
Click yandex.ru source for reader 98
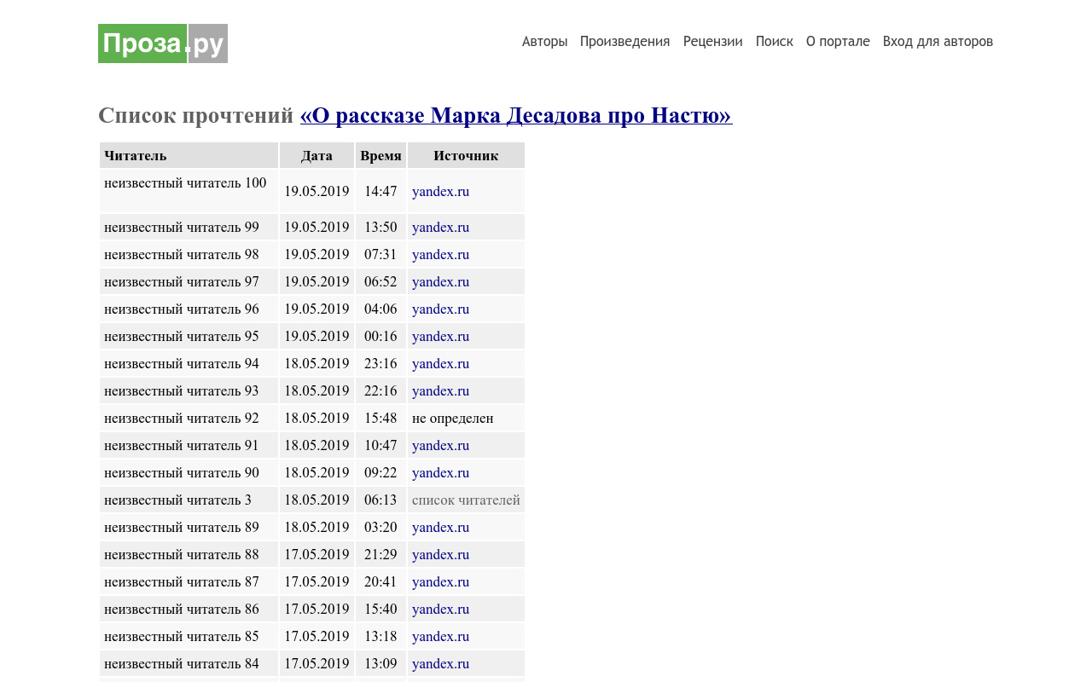pyautogui.click(x=440, y=254)
